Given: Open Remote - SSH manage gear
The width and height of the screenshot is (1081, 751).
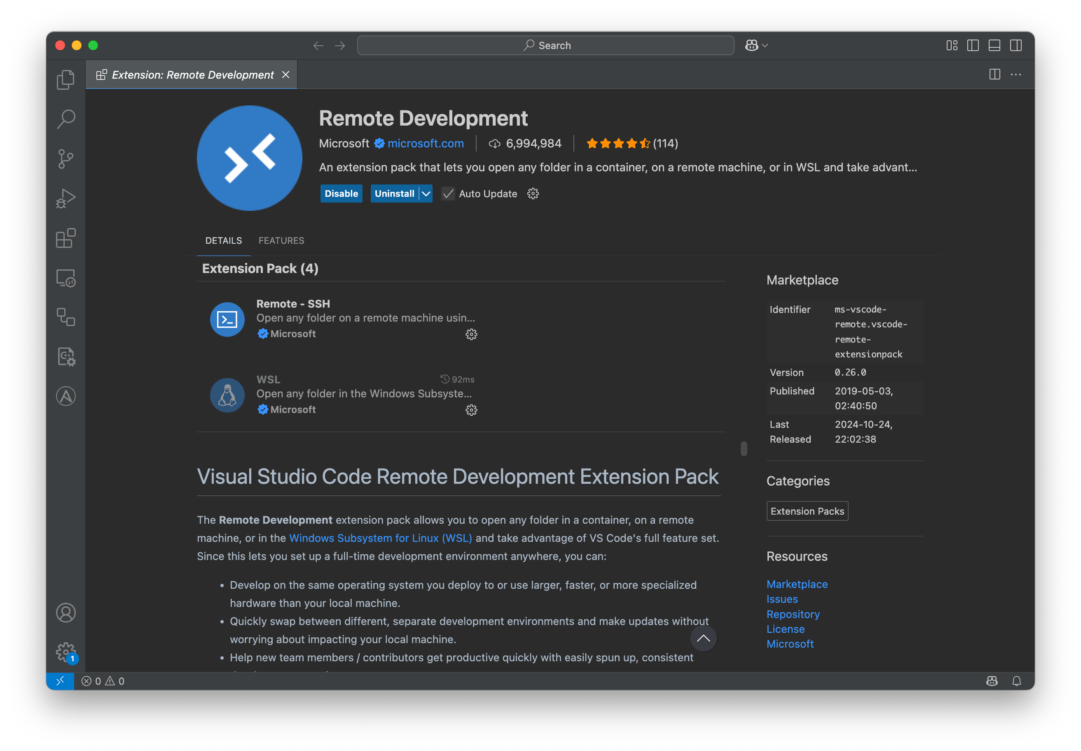Looking at the screenshot, I should [471, 334].
